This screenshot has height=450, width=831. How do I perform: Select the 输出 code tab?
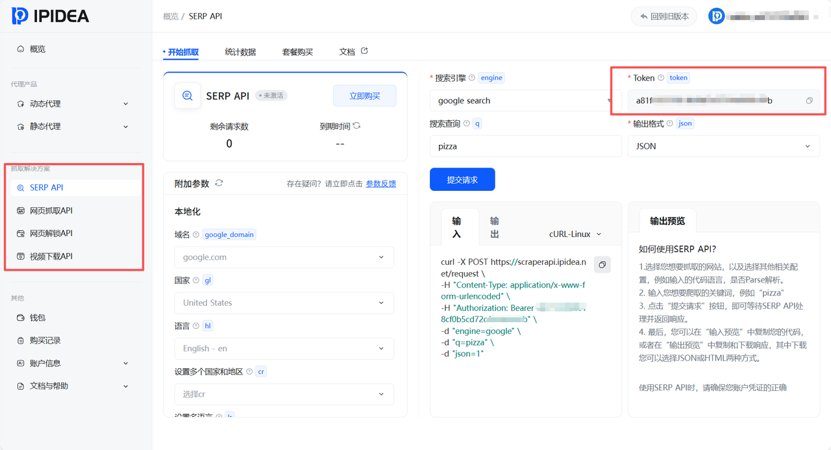(x=495, y=227)
